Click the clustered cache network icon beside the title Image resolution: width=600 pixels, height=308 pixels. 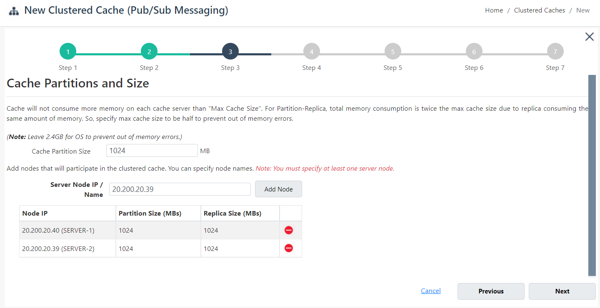[x=14, y=11]
